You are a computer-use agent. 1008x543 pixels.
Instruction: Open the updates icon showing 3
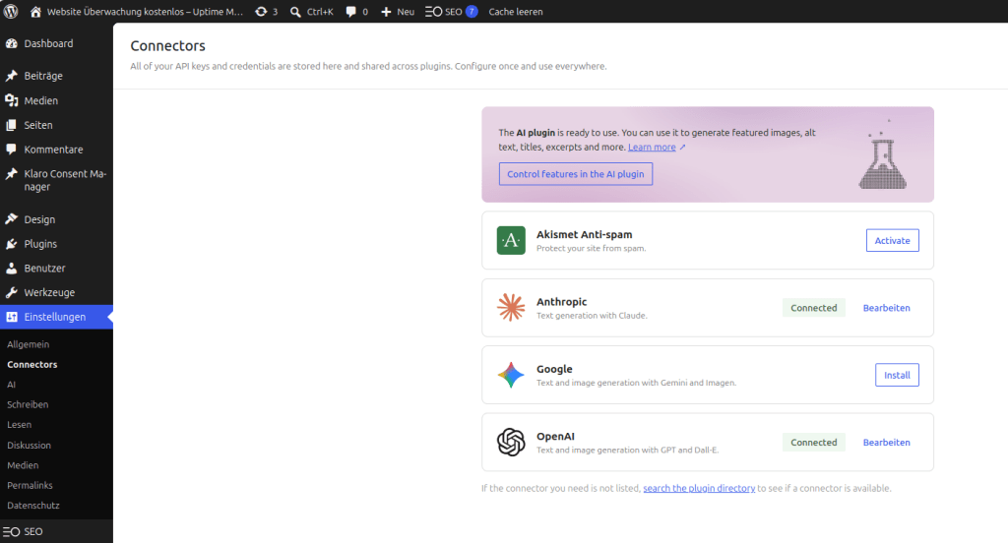coord(261,12)
